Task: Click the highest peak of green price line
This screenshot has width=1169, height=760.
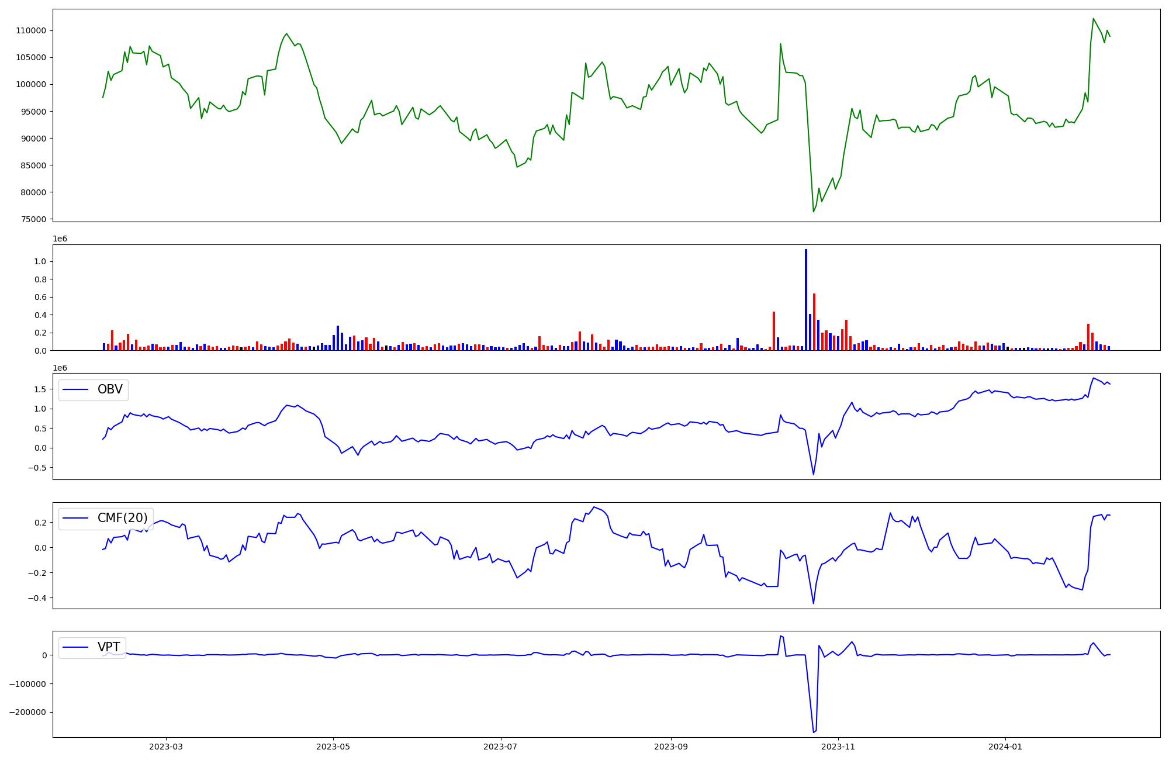Action: point(1093,19)
